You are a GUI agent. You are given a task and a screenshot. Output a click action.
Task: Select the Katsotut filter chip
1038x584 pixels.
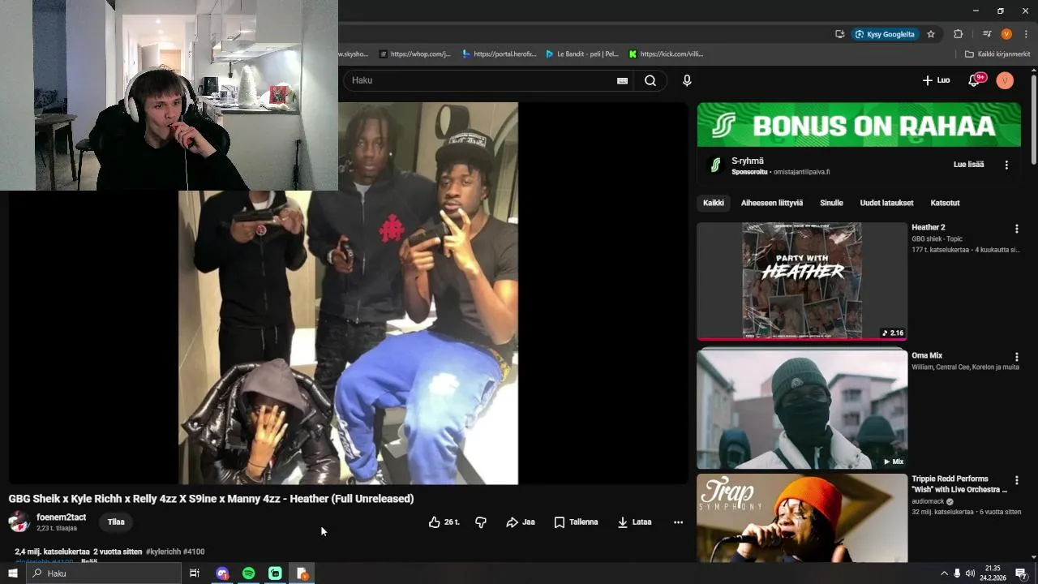pyautogui.click(x=945, y=203)
